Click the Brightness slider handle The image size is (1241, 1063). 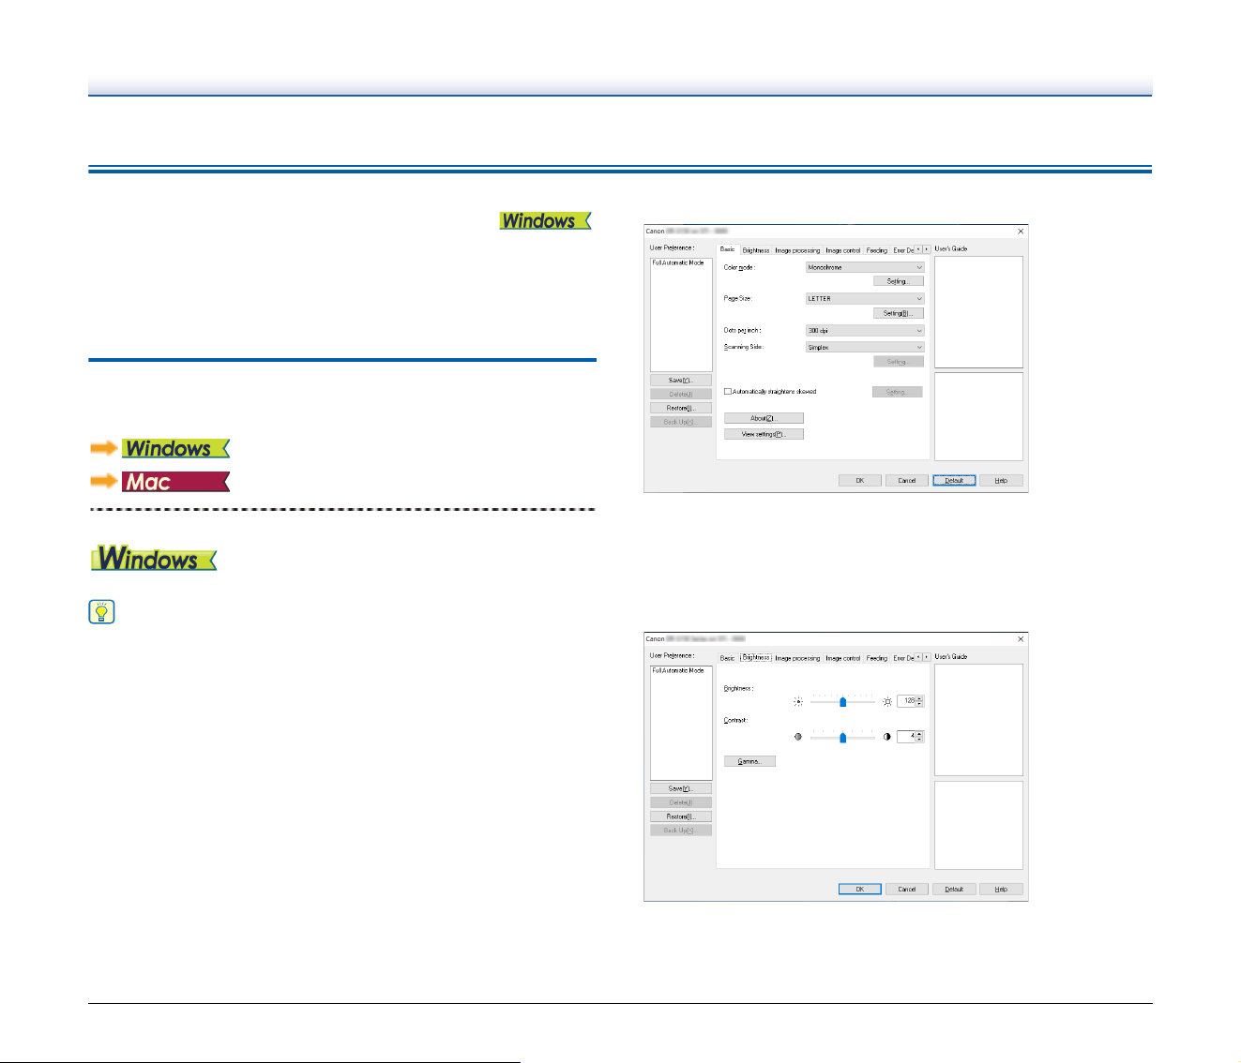(x=842, y=701)
